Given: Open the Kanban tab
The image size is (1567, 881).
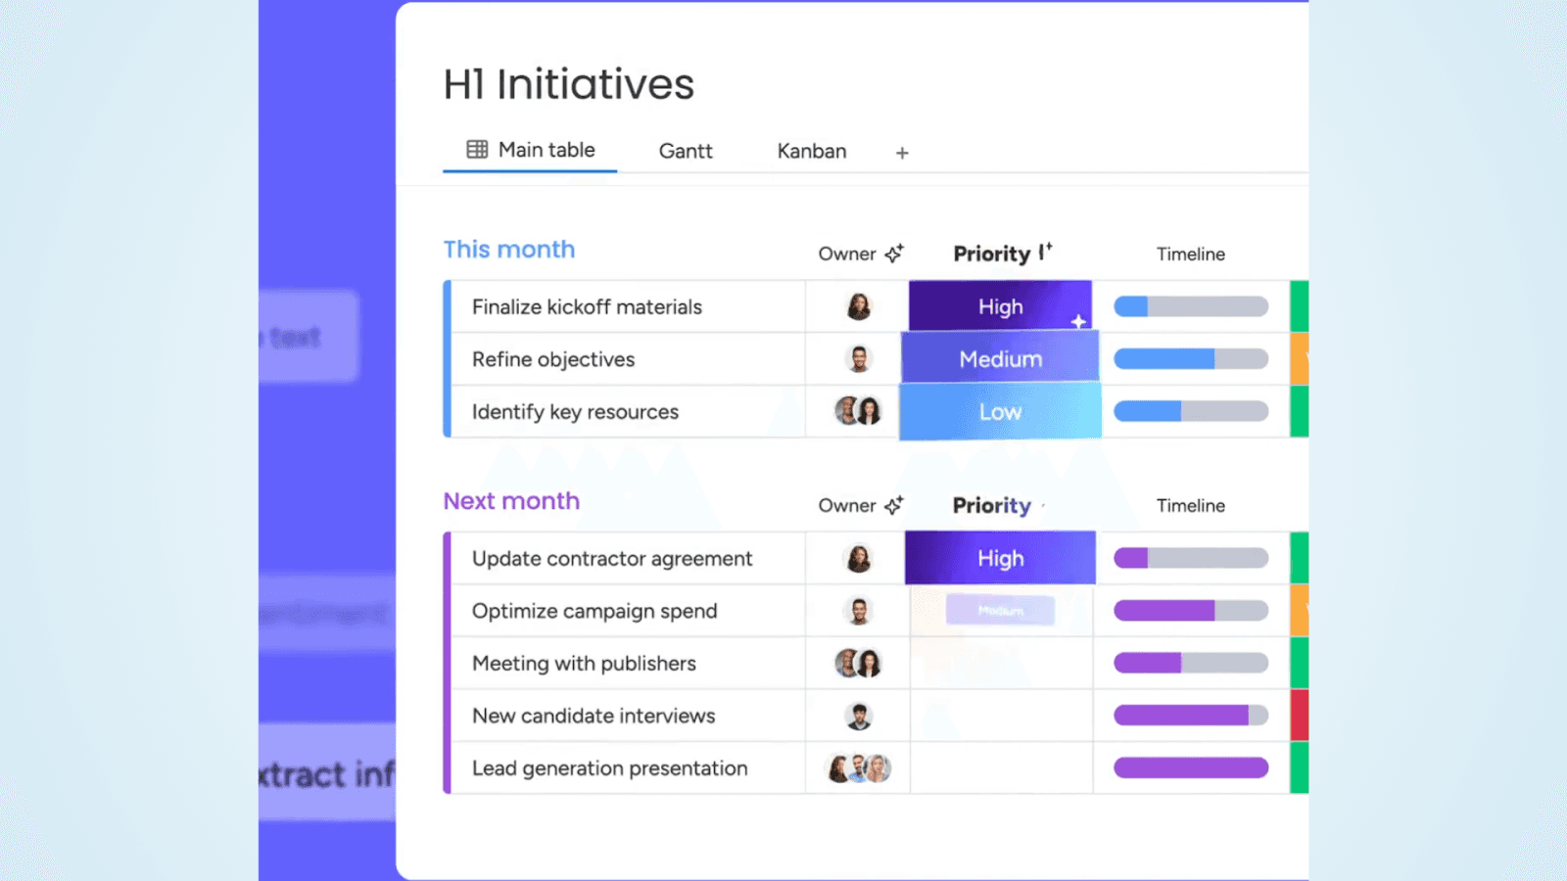Looking at the screenshot, I should [x=812, y=151].
